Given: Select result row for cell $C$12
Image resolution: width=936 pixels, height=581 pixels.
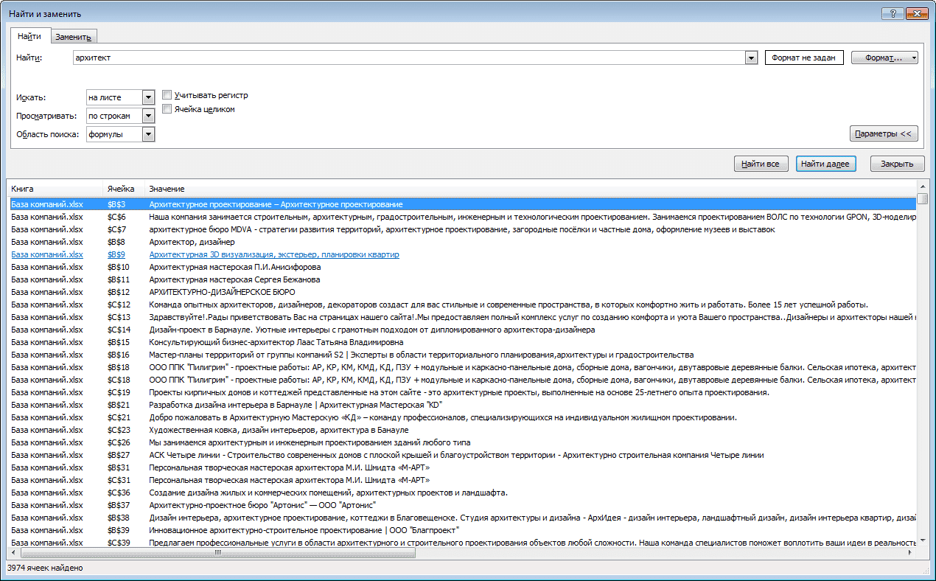Looking at the screenshot, I should click(462, 305).
